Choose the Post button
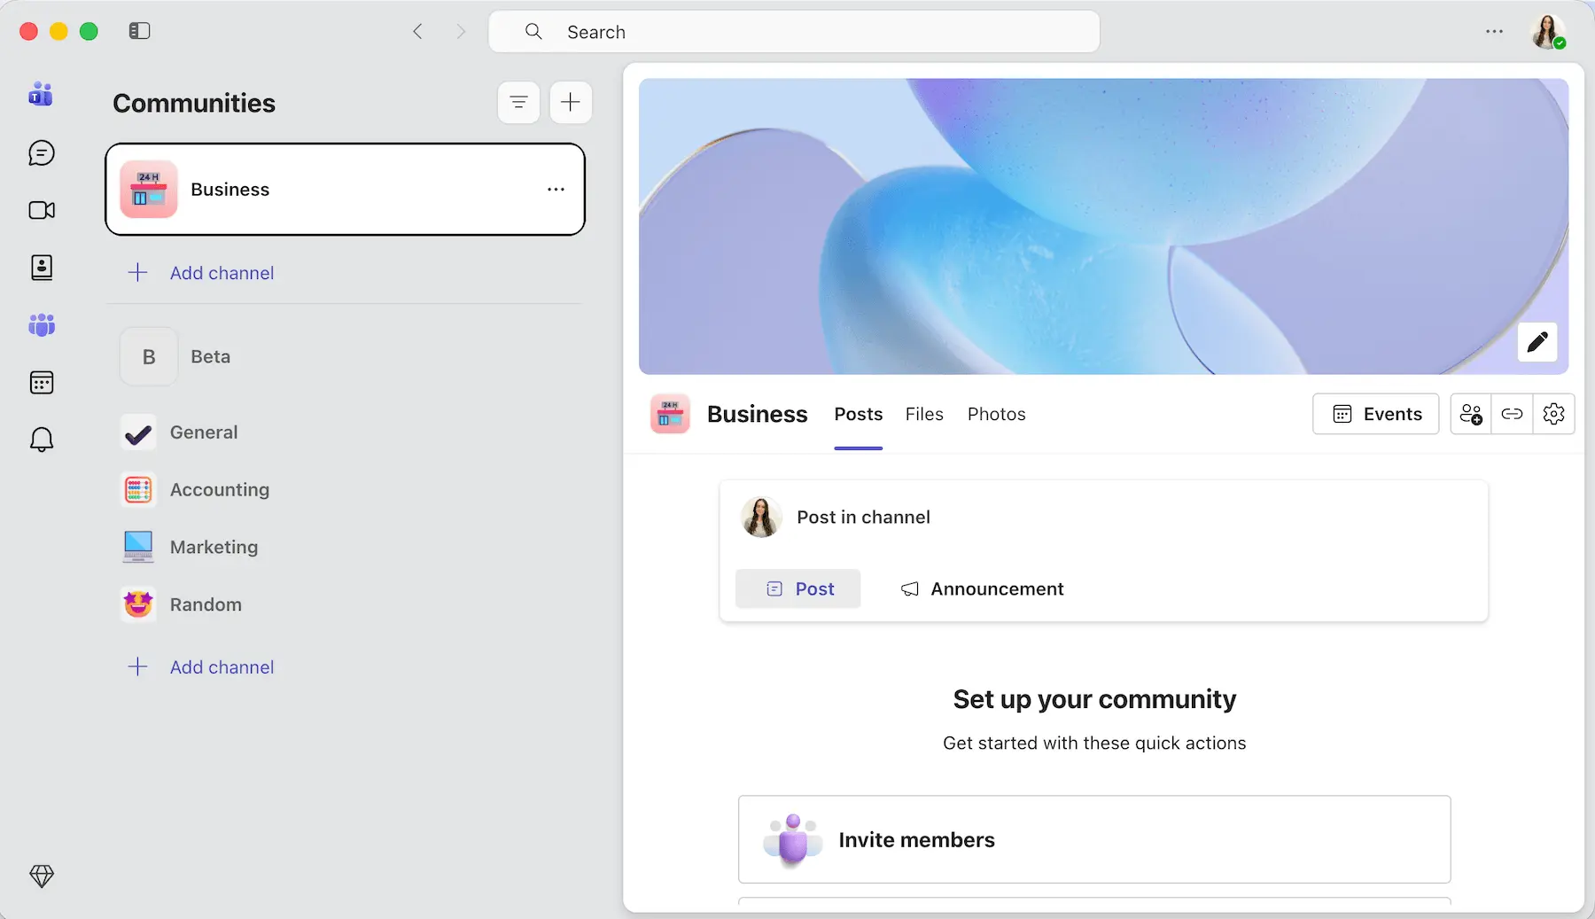 click(x=797, y=588)
